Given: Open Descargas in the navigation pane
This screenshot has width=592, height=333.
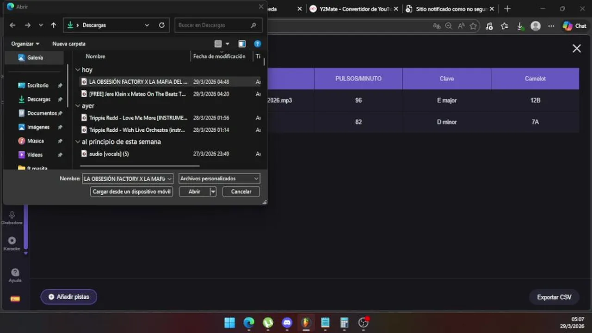Looking at the screenshot, I should click(38, 99).
